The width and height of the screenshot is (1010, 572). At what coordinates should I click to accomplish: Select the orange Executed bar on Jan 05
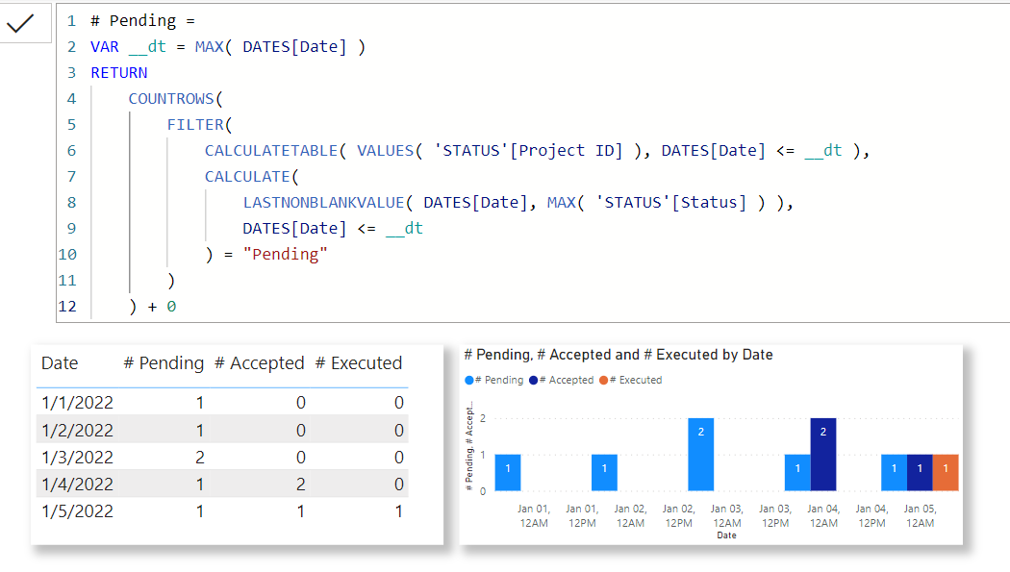pyautogui.click(x=946, y=472)
